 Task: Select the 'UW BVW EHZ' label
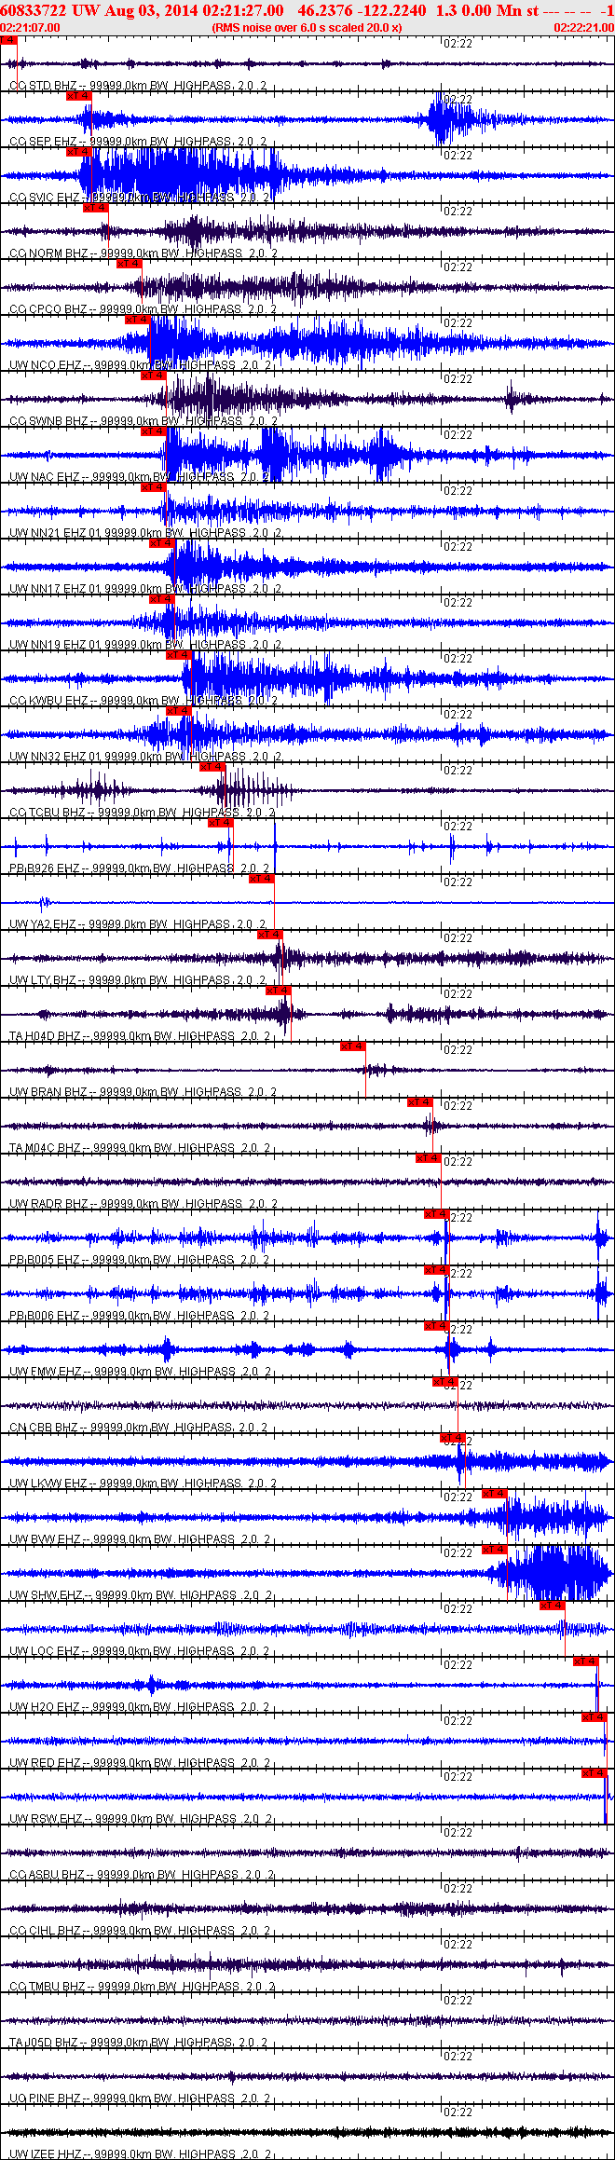(45, 1539)
